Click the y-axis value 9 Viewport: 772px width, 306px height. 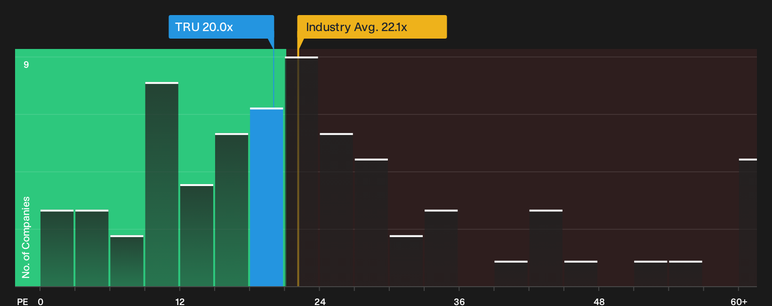pyautogui.click(x=26, y=64)
